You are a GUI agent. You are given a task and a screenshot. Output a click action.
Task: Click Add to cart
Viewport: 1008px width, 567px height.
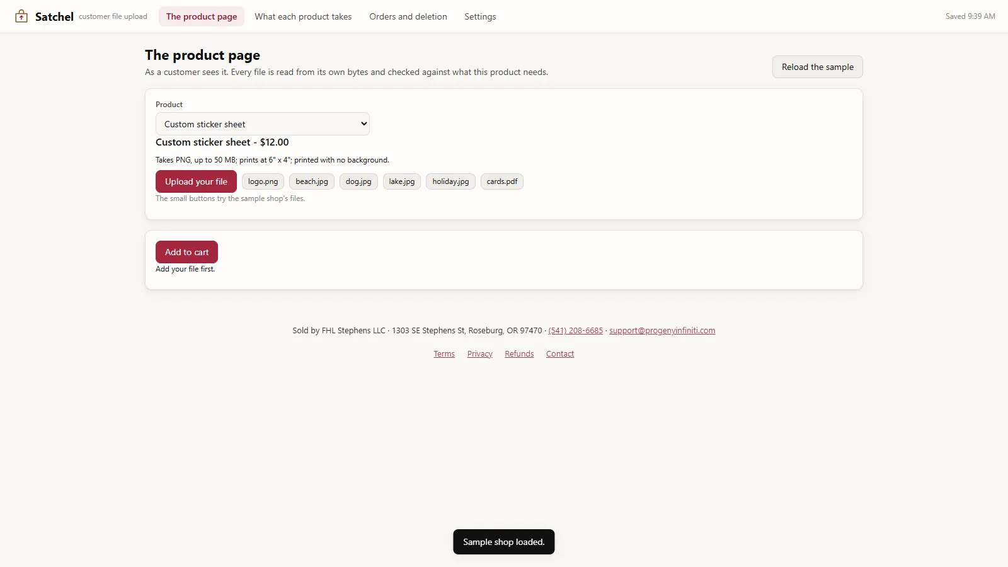click(x=186, y=252)
